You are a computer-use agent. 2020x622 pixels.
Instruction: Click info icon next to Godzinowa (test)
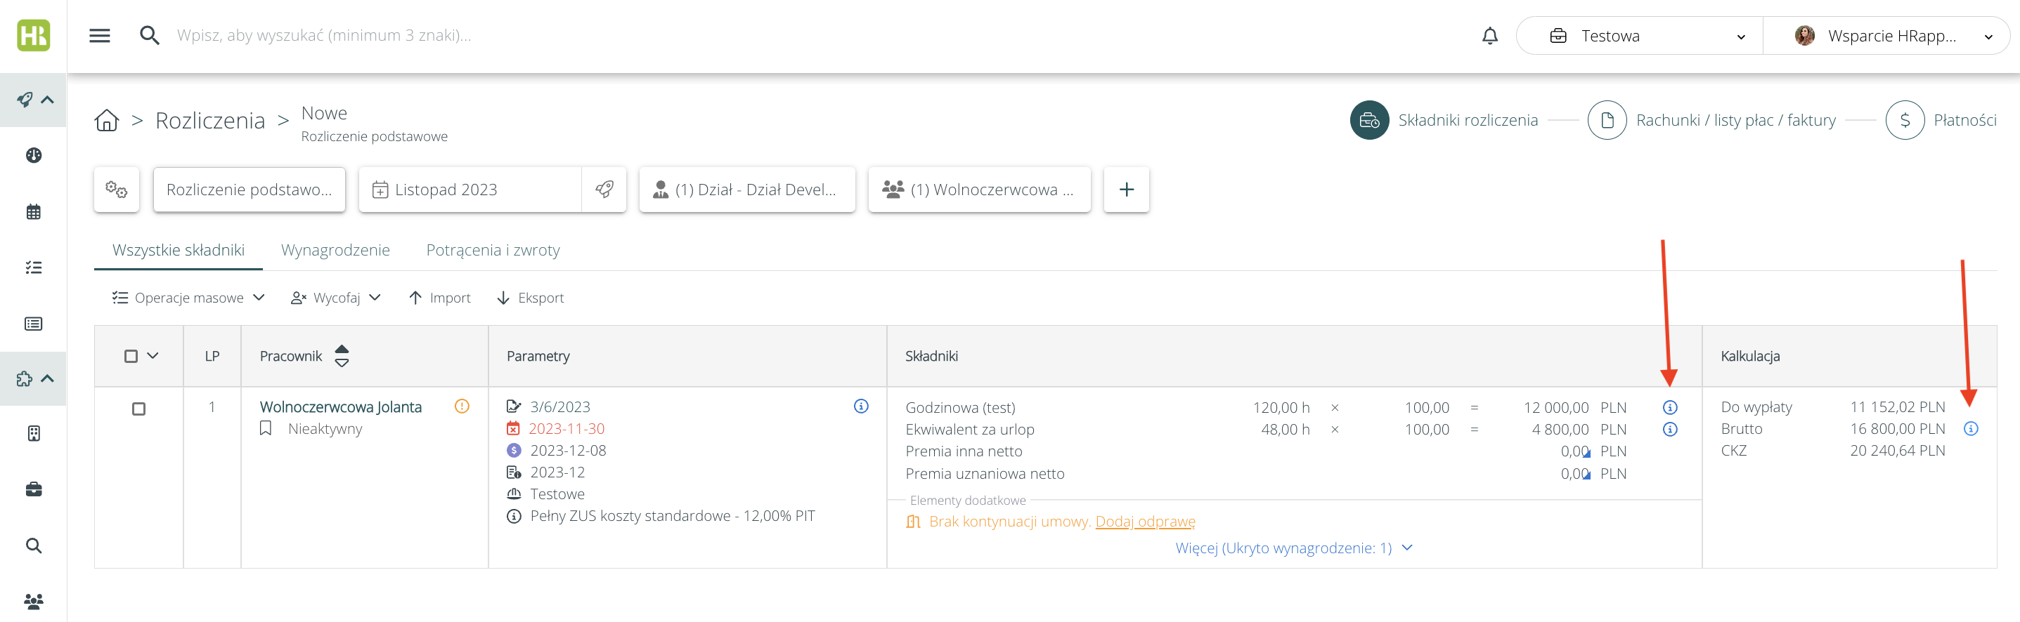pos(1669,407)
